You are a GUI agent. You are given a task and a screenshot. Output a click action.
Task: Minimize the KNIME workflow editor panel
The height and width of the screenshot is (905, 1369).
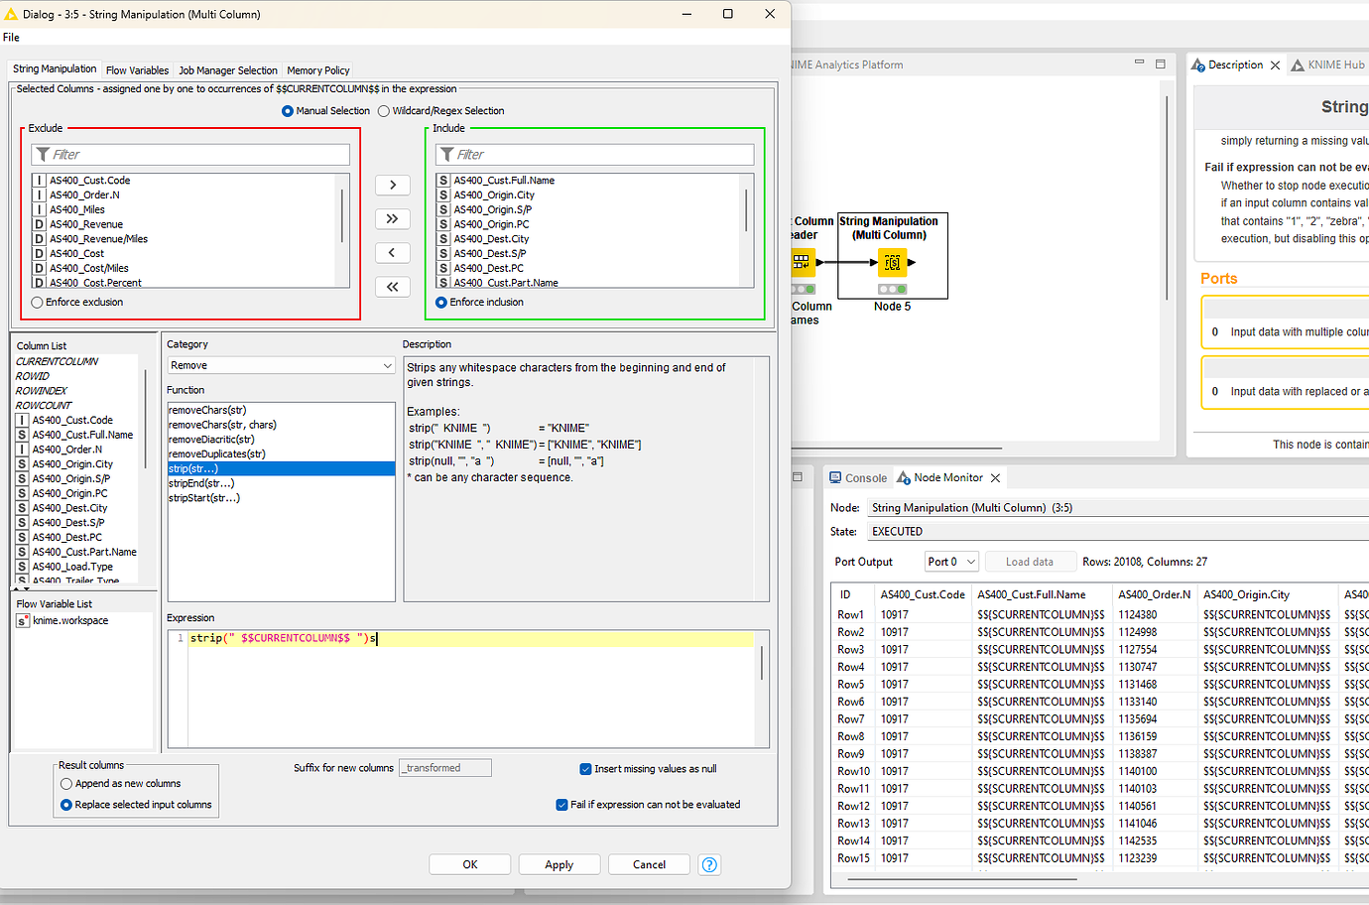(1139, 63)
